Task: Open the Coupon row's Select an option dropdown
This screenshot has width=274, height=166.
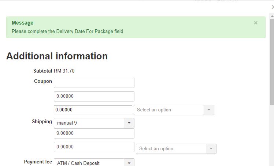Action: point(169,110)
